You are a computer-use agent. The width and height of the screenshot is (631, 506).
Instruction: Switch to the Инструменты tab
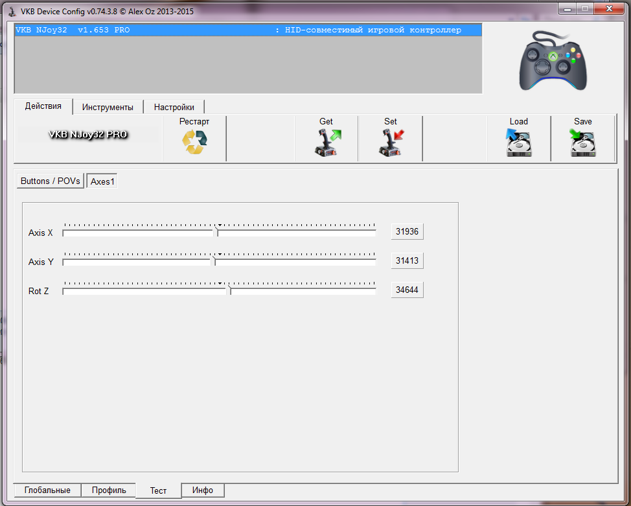pyautogui.click(x=108, y=107)
